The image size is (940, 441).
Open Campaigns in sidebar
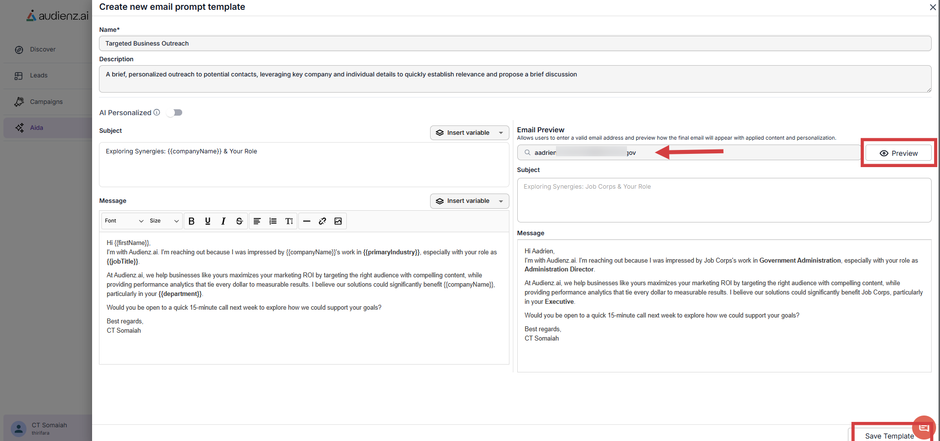click(46, 102)
